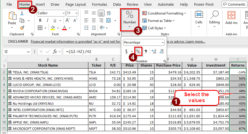Align text right
Viewport: 248px width, 134px height.
click(101, 20)
